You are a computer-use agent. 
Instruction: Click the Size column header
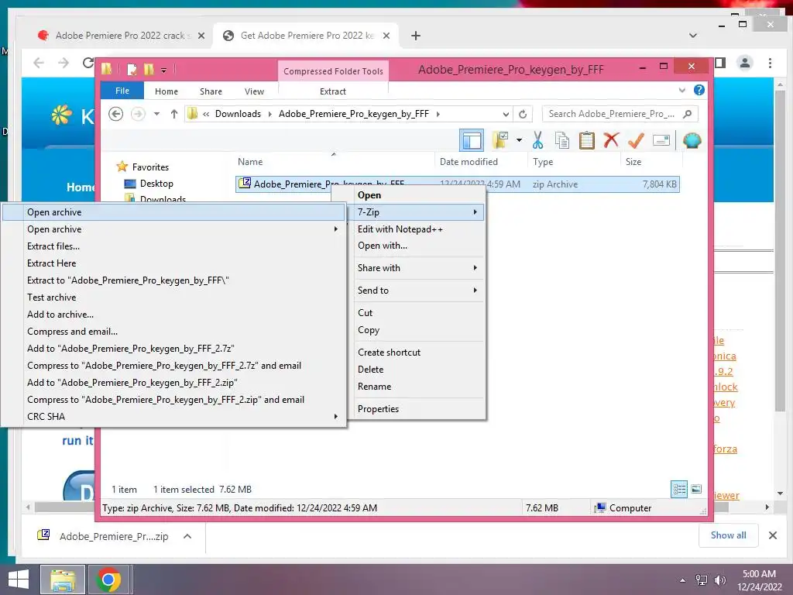tap(652, 162)
